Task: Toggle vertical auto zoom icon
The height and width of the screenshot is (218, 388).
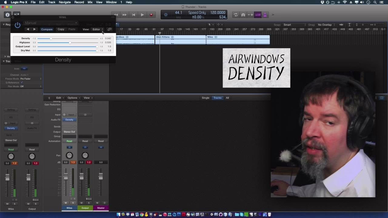Action: (x=349, y=25)
